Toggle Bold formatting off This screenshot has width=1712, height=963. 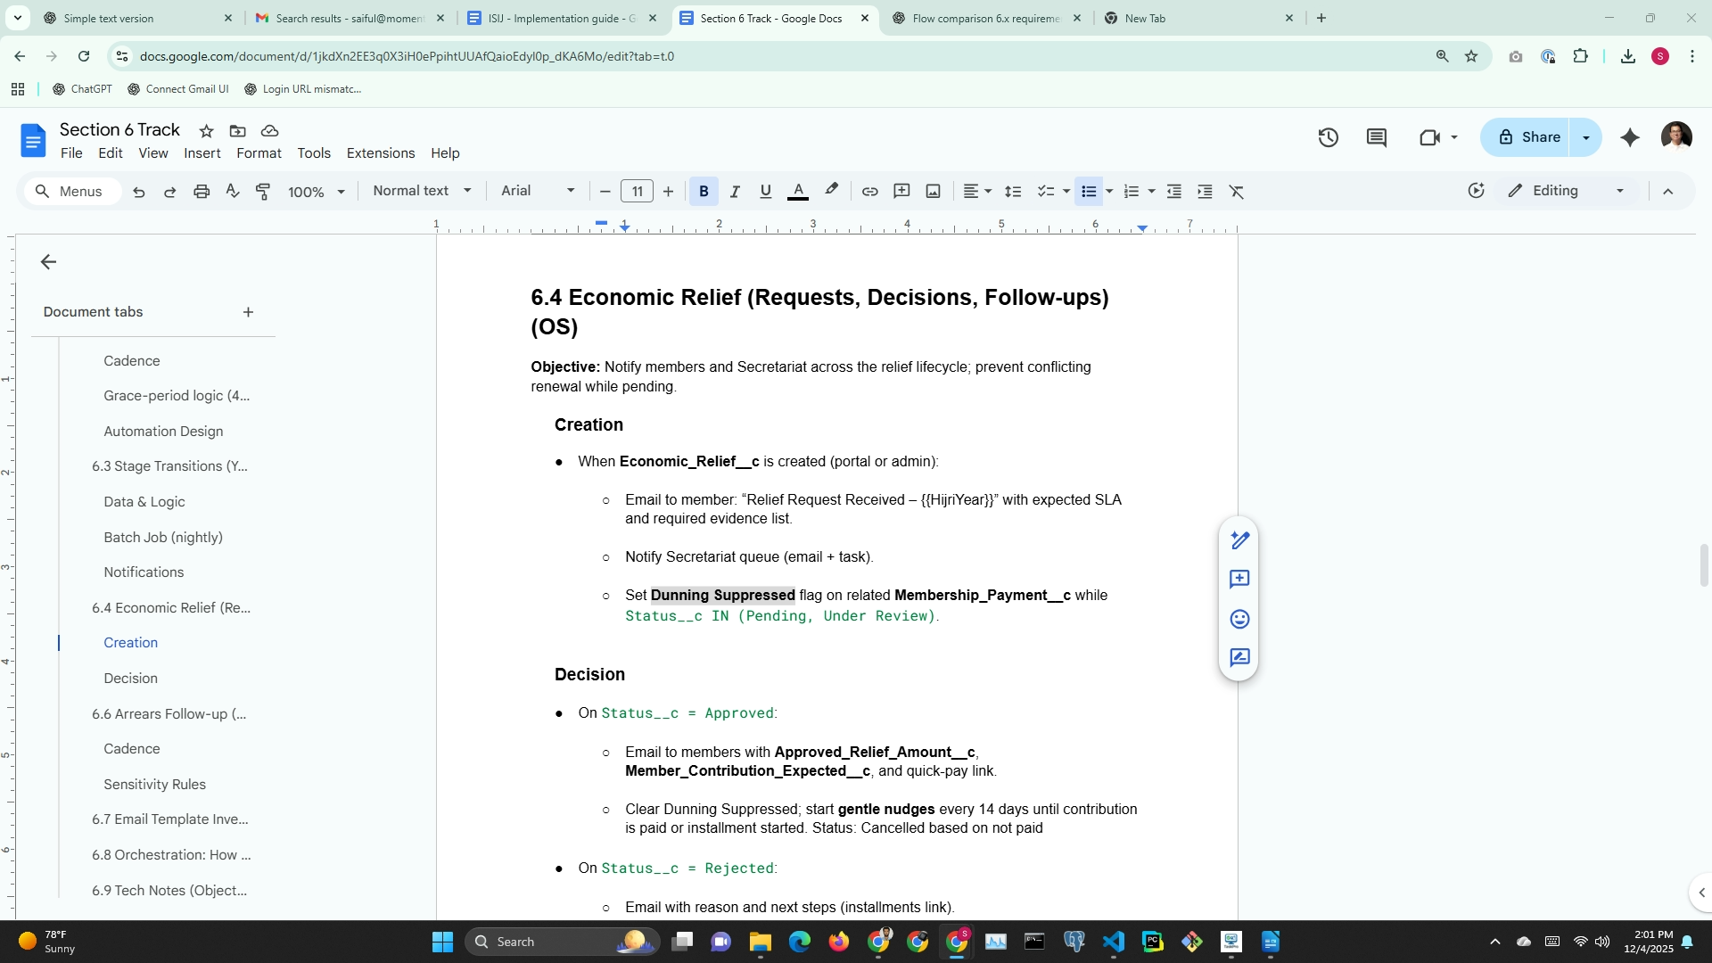[x=704, y=192]
